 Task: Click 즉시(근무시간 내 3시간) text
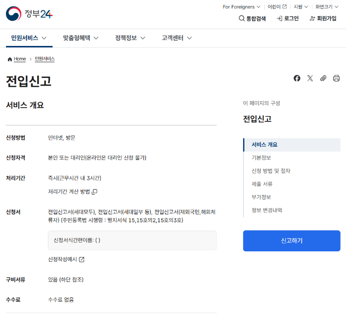tap(75, 178)
